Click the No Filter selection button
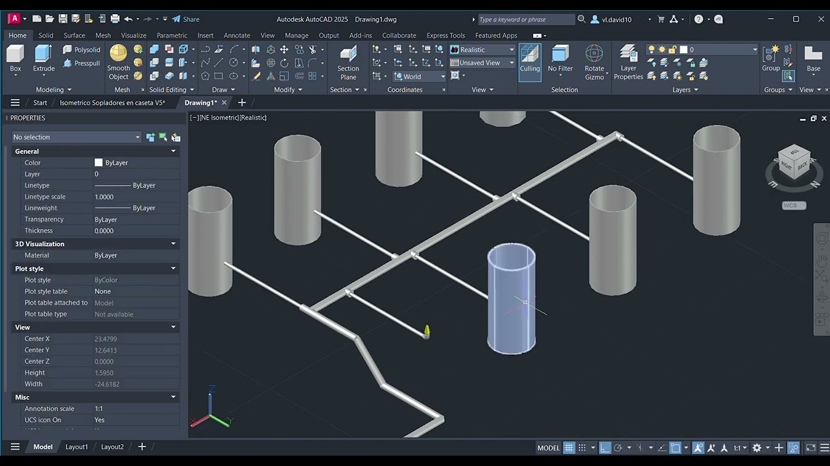This screenshot has height=466, width=830. tap(560, 58)
